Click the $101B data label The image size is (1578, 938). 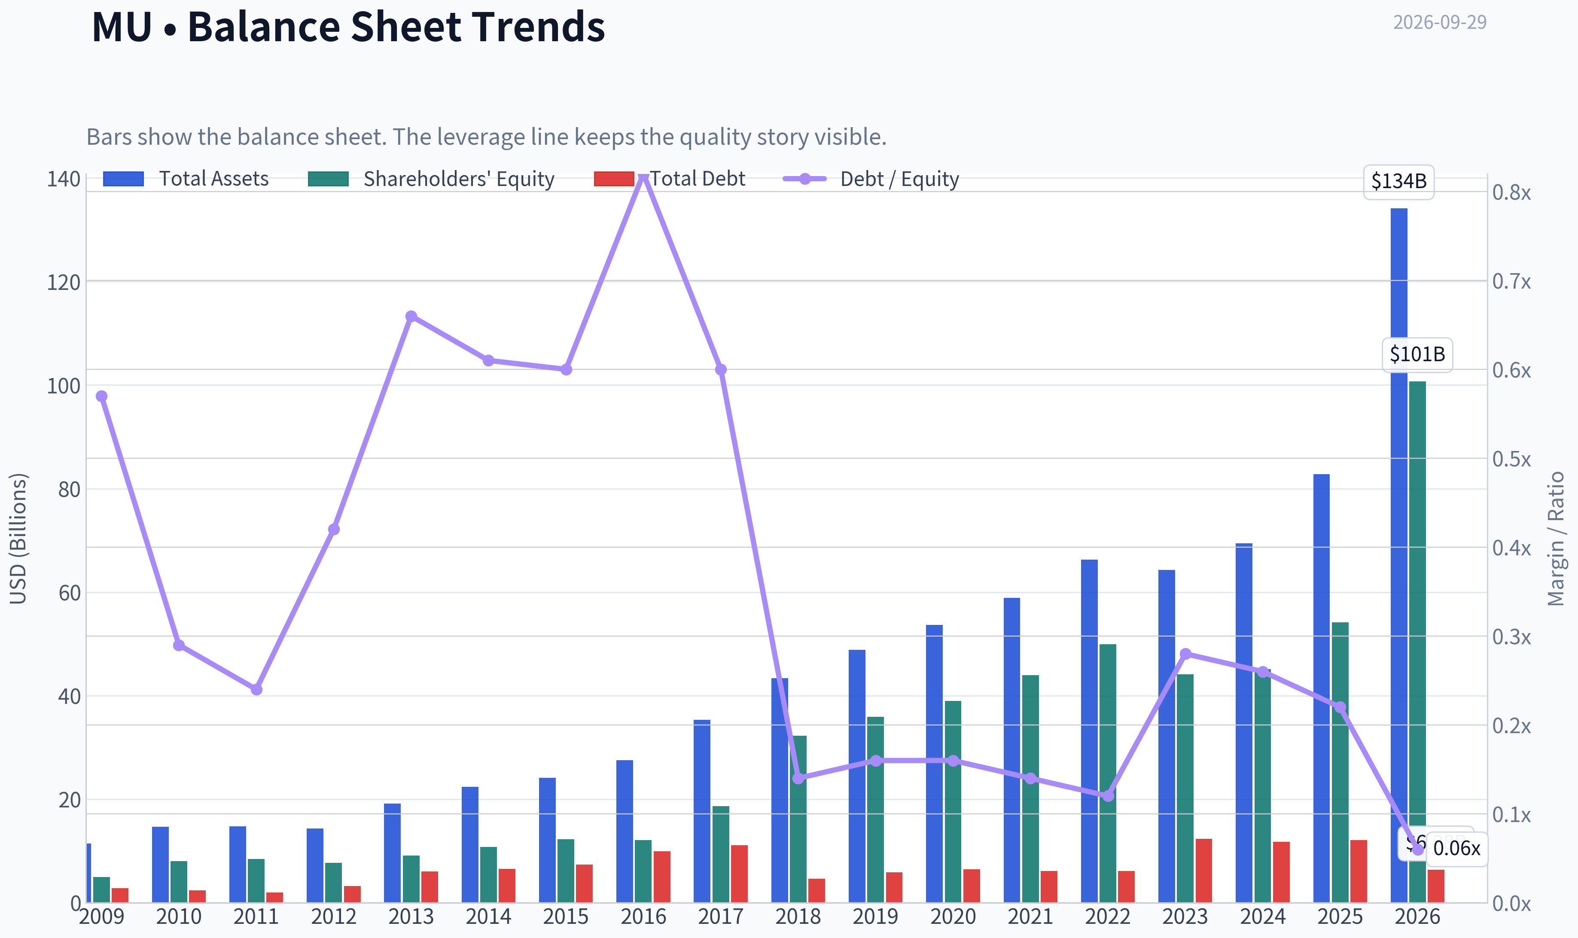click(x=1417, y=355)
